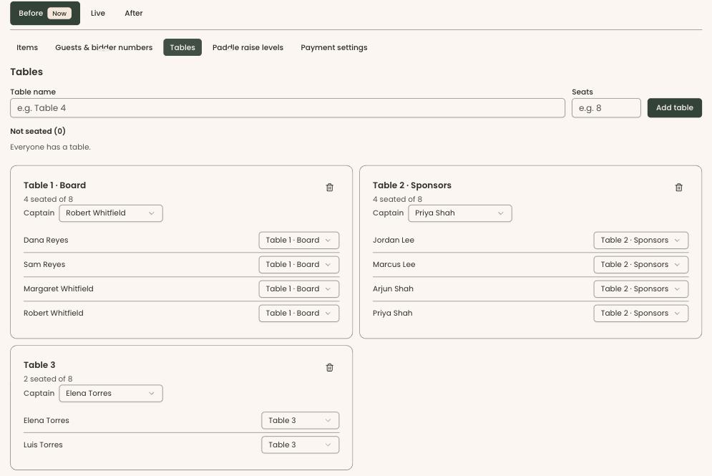Screen dimensions: 712x476
Task: Switch to the Before phase tab
Action: (x=45, y=13)
